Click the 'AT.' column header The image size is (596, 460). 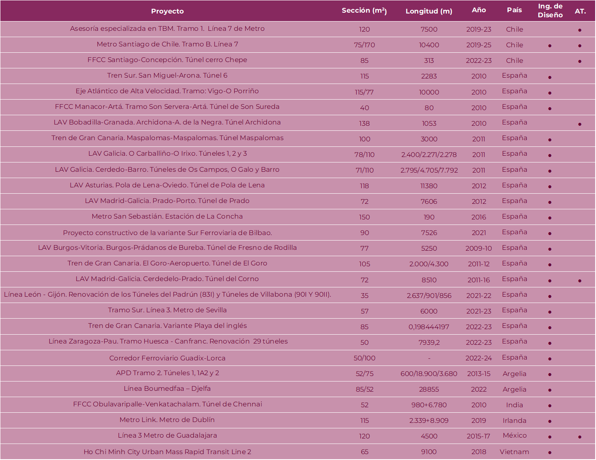click(x=580, y=11)
